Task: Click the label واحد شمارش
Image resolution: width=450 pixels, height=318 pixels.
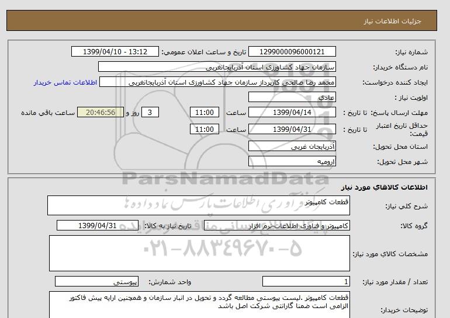Action: (x=170, y=282)
